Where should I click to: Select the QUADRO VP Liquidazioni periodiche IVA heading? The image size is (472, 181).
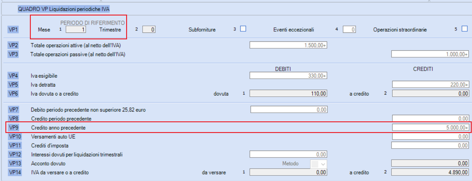coord(64,9)
